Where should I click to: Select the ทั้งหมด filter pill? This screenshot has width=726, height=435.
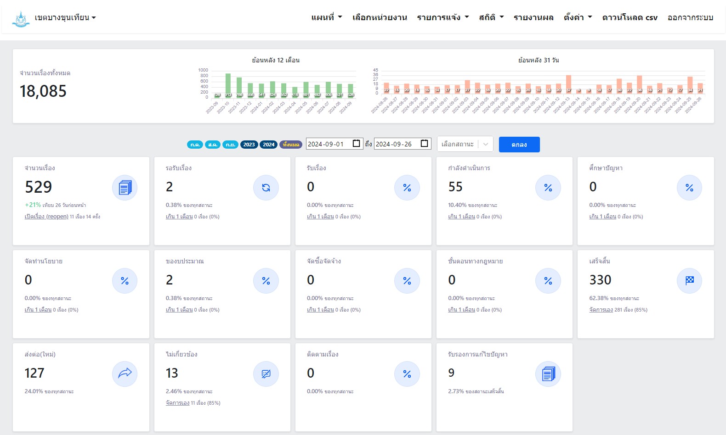click(x=291, y=145)
